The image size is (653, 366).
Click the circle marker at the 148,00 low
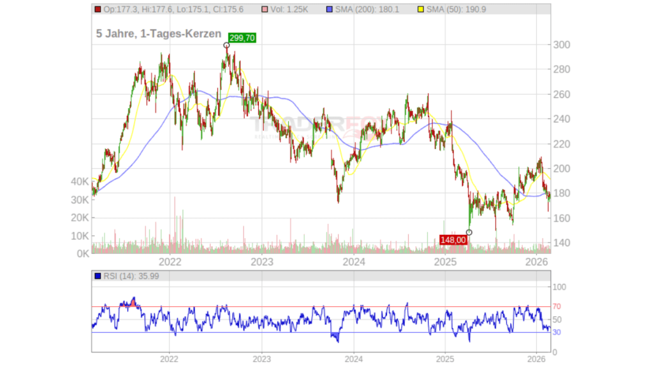click(469, 232)
